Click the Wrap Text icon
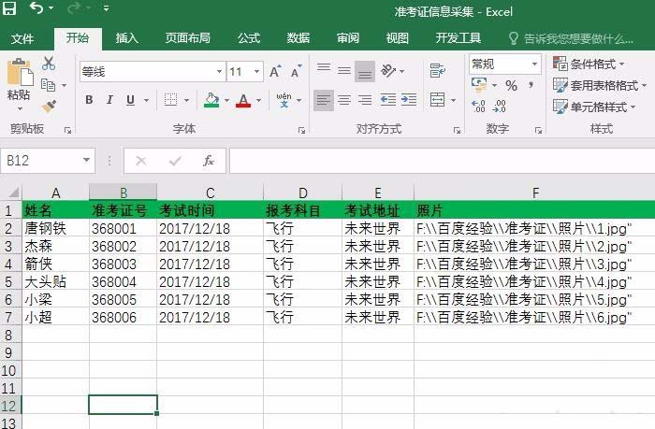Image resolution: width=655 pixels, height=429 pixels. [x=437, y=70]
